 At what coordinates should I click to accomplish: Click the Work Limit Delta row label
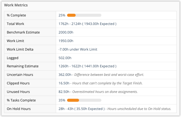(20, 49)
